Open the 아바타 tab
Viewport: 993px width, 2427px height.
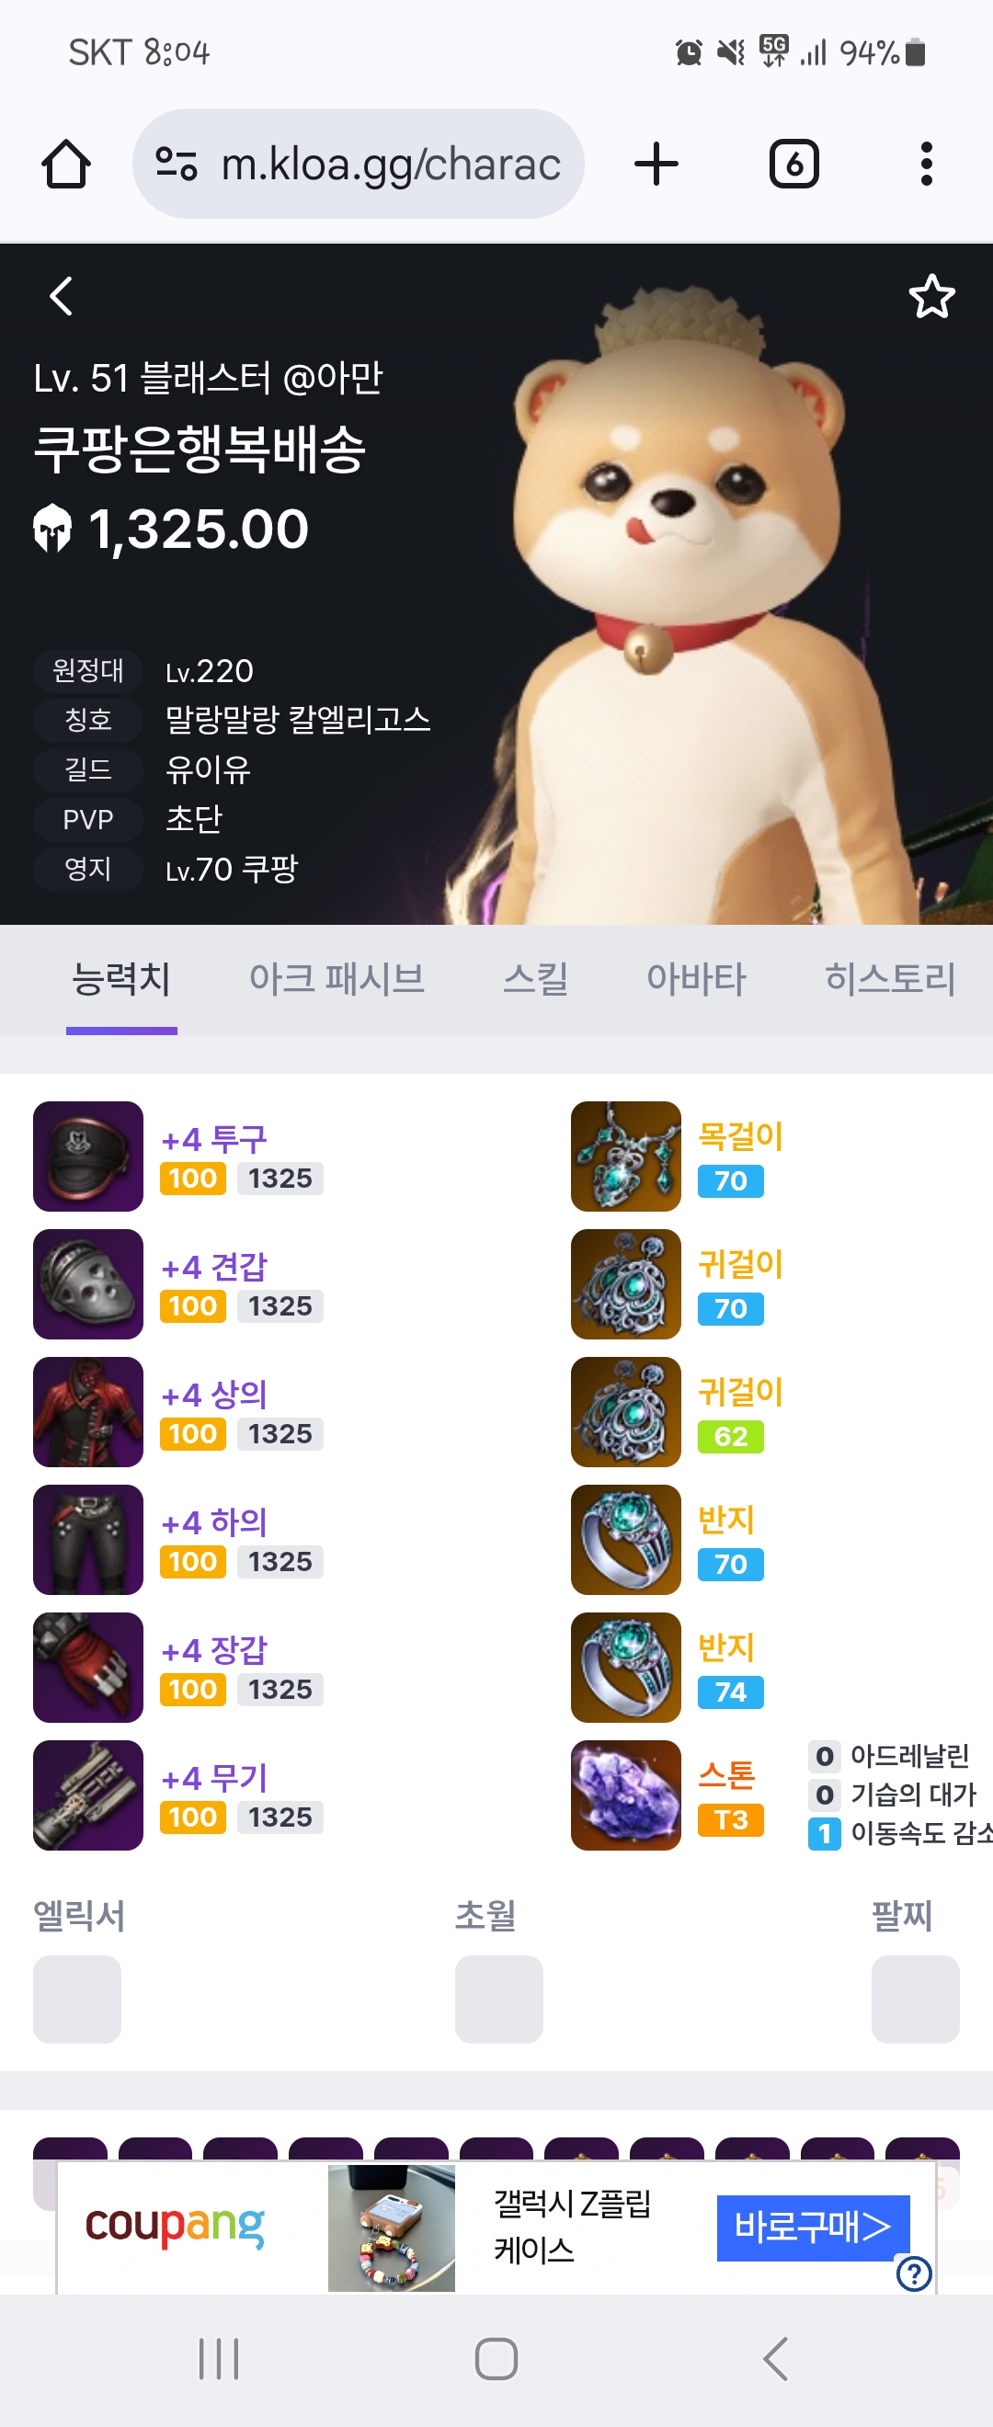(696, 979)
